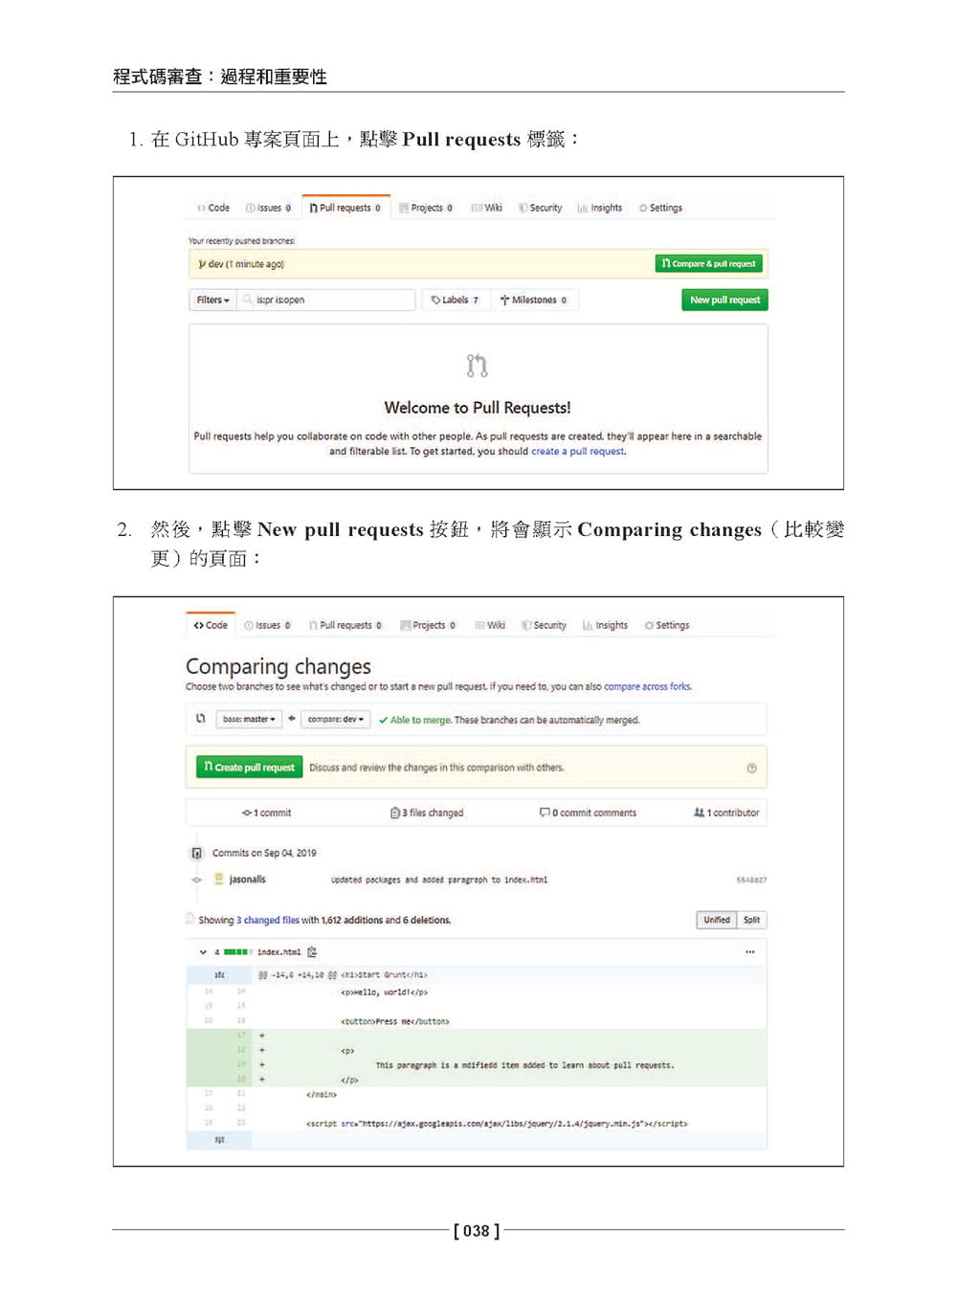957x1295 pixels.
Task: Switch diff view to Unified
Action: click(717, 920)
